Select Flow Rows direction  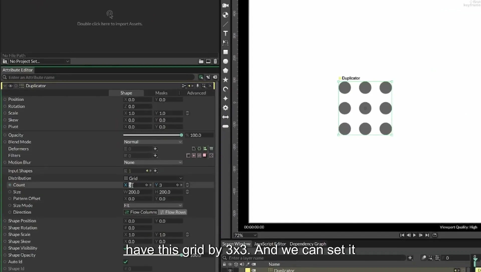pyautogui.click(x=173, y=212)
